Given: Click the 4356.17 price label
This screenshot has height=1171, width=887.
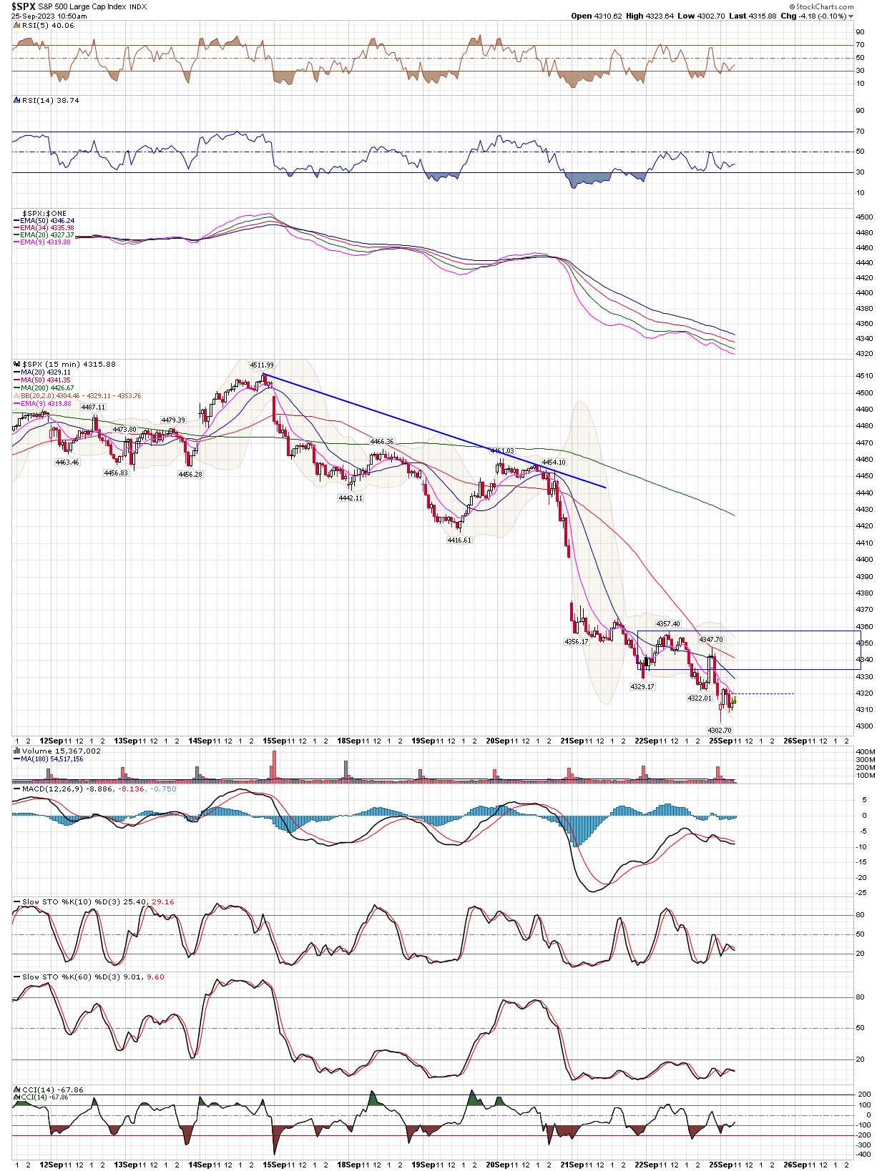Looking at the screenshot, I should click(577, 642).
